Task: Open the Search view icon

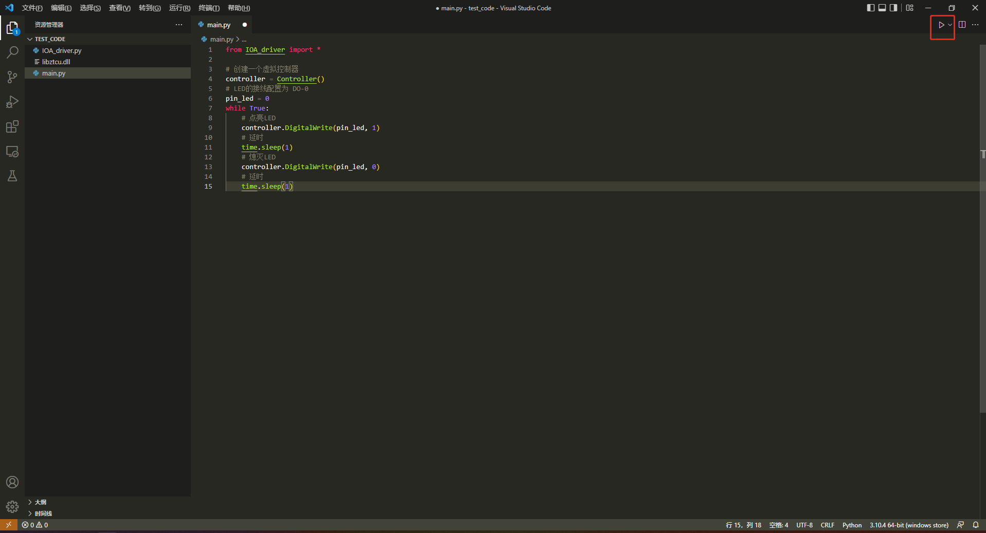Action: click(12, 52)
